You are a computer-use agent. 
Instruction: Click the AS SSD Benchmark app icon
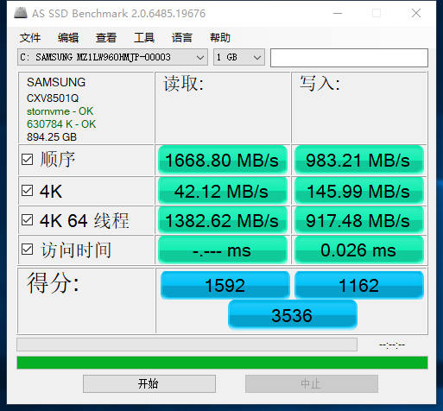click(21, 13)
